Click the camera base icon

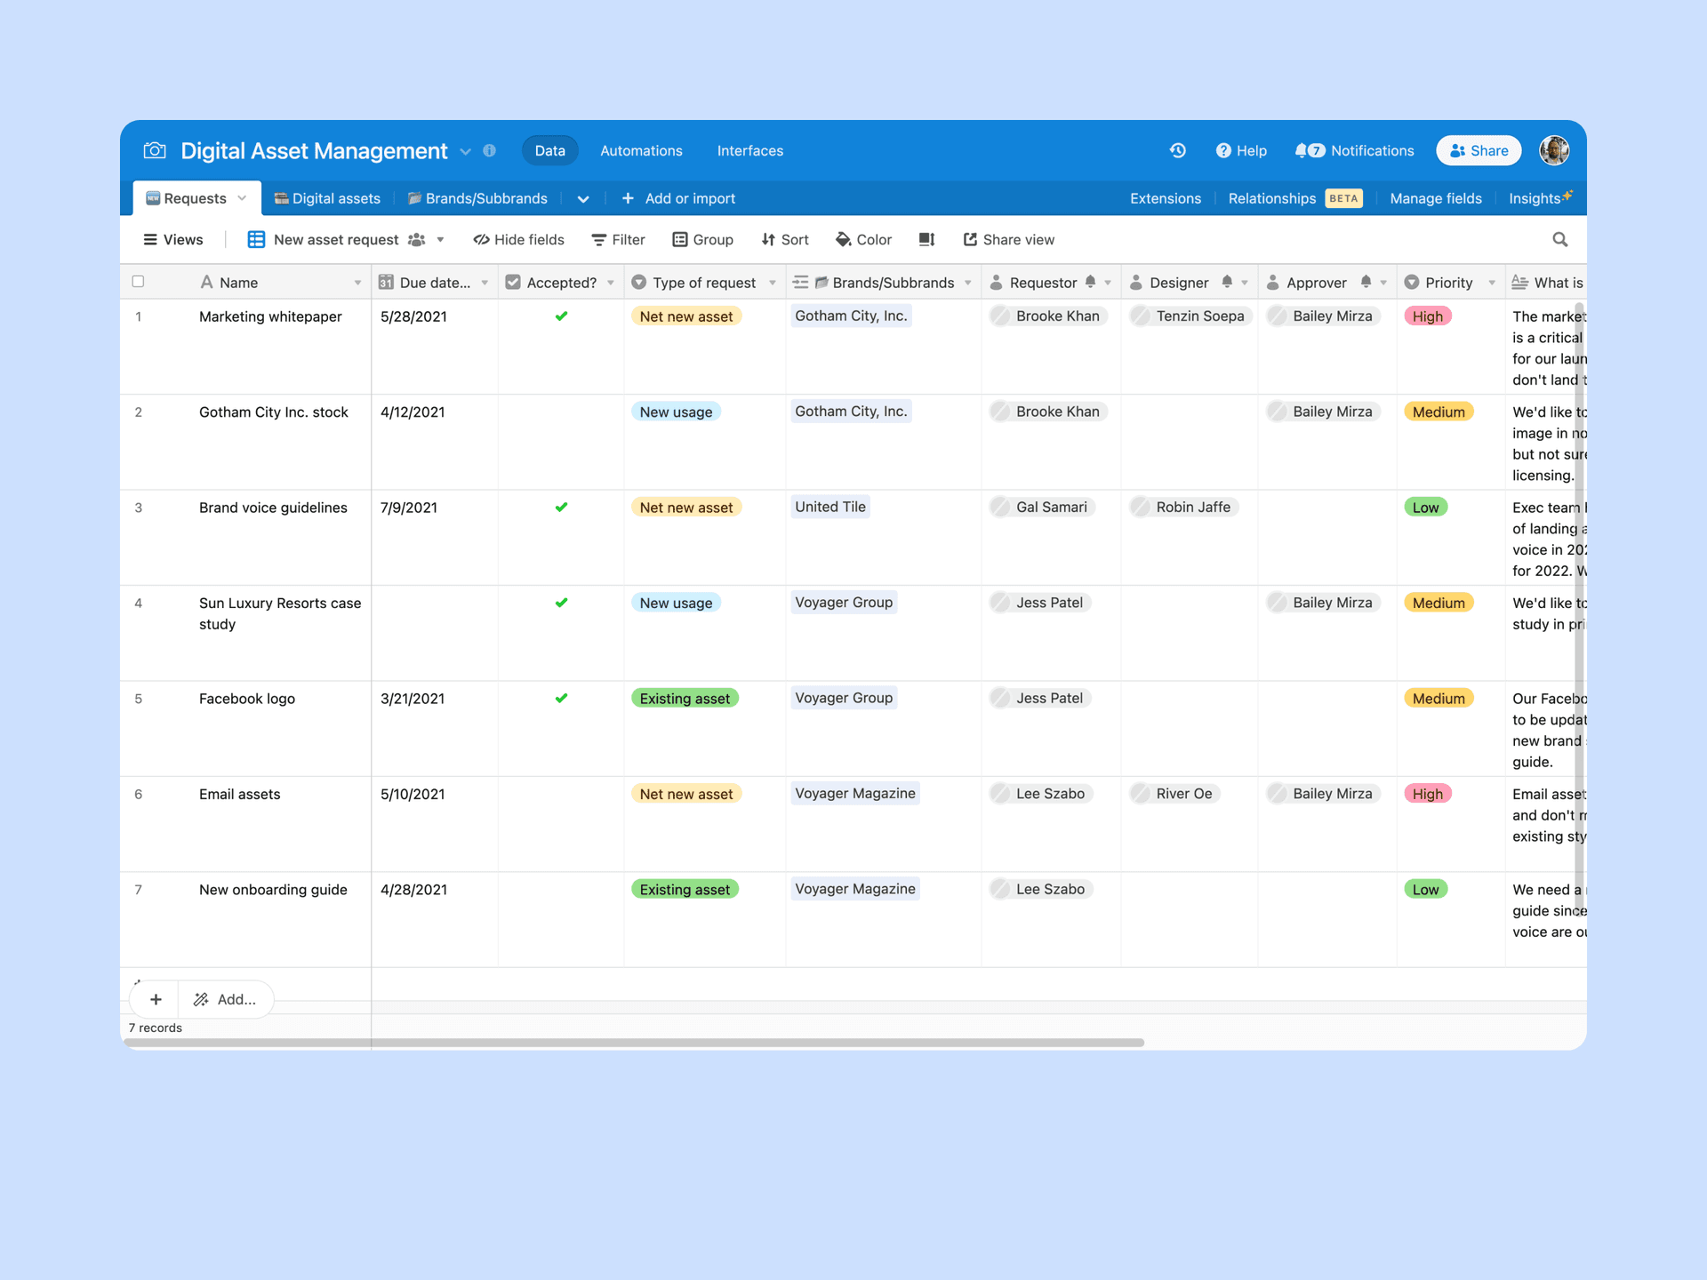coord(155,150)
